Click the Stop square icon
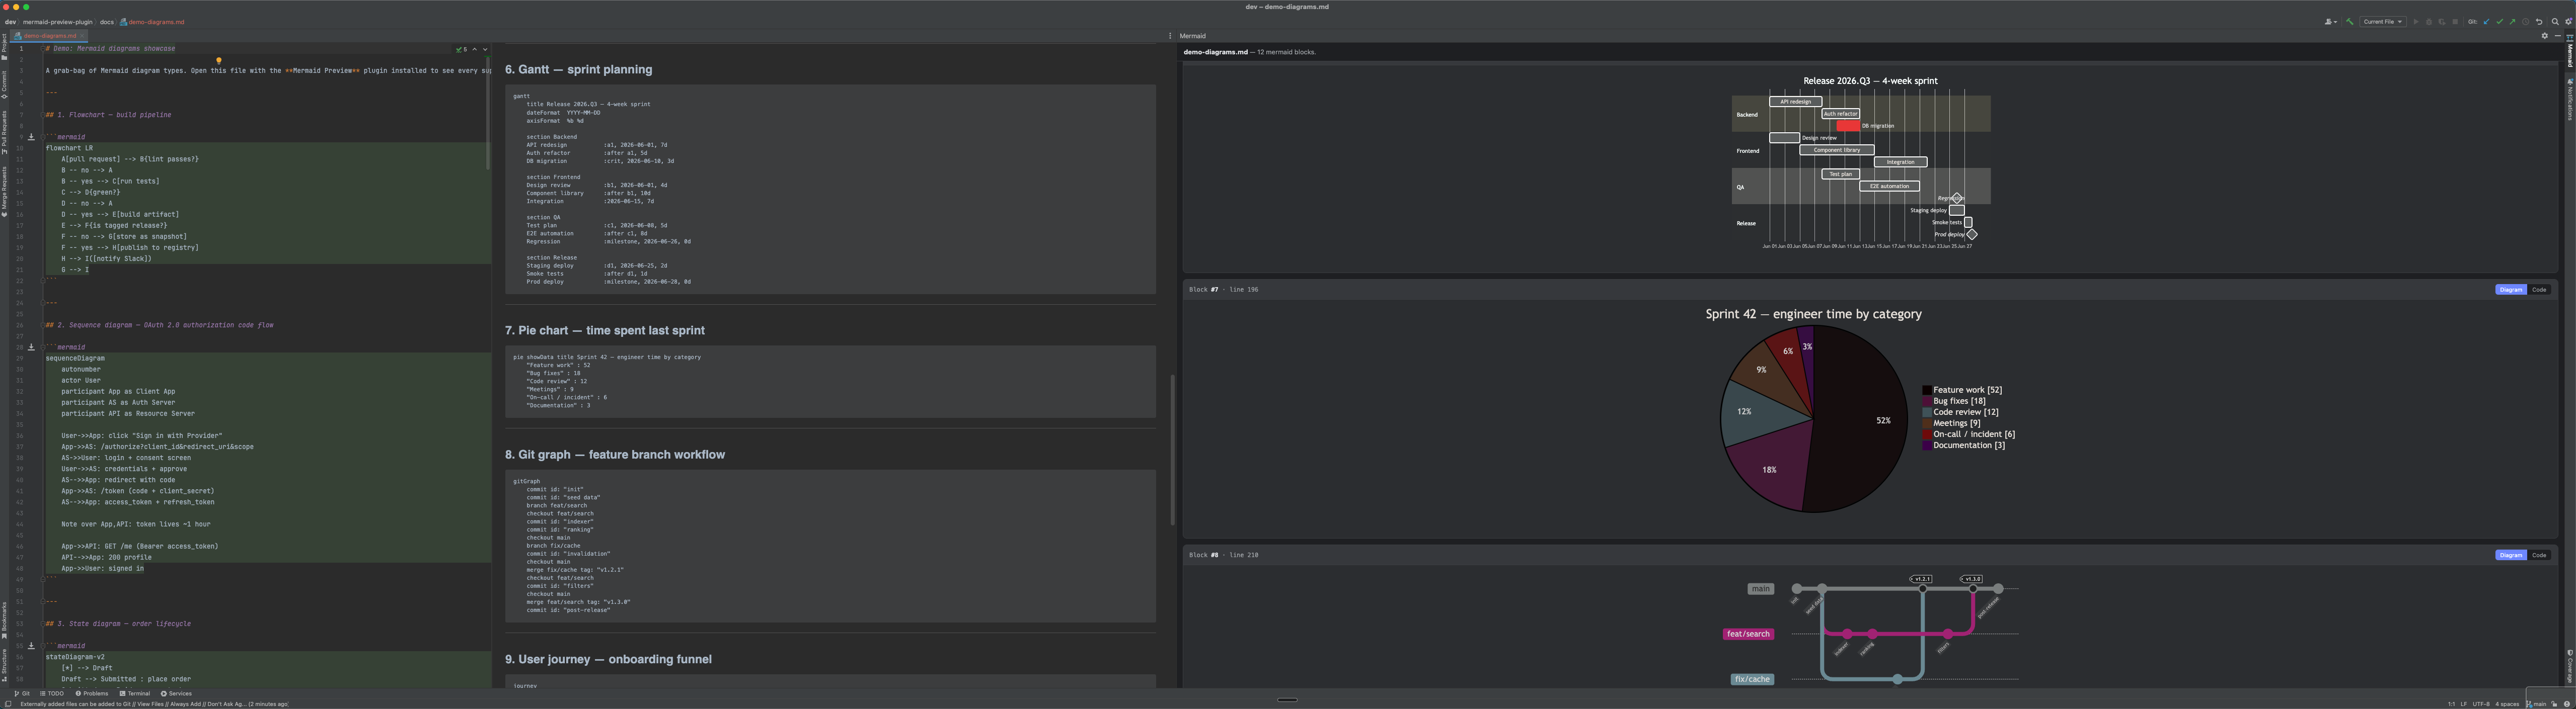 (2455, 22)
